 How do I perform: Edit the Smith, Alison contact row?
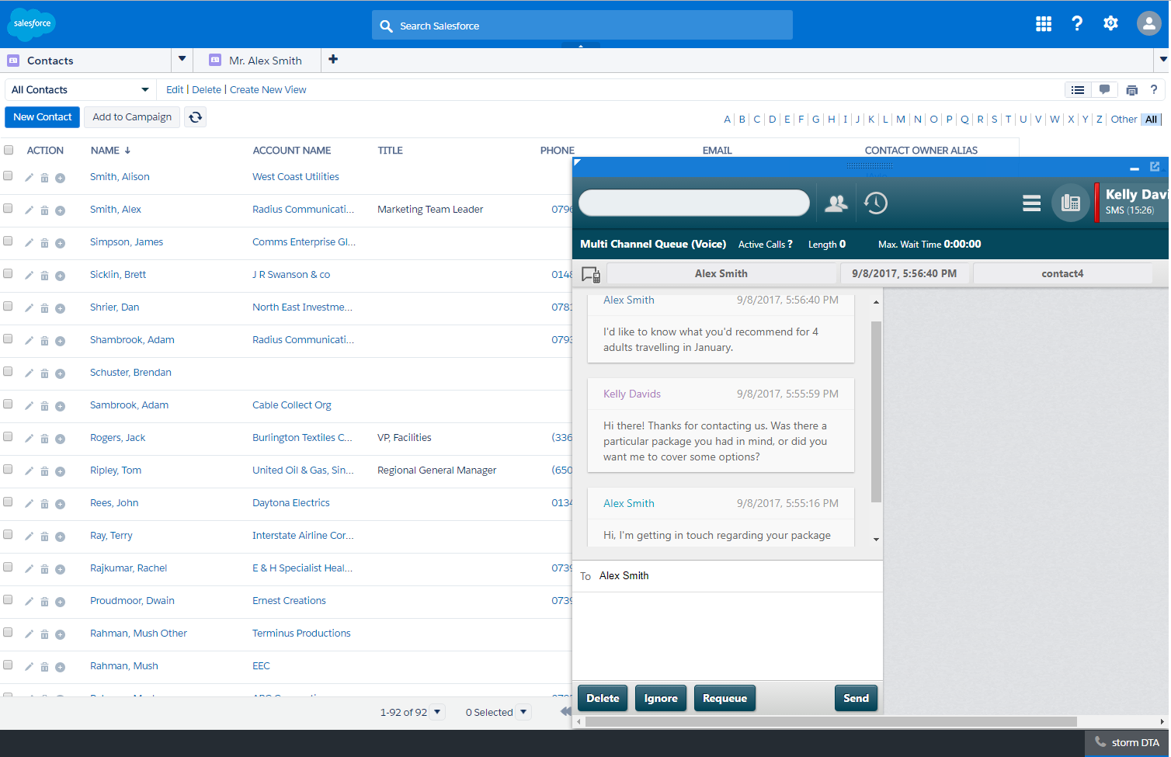[29, 178]
